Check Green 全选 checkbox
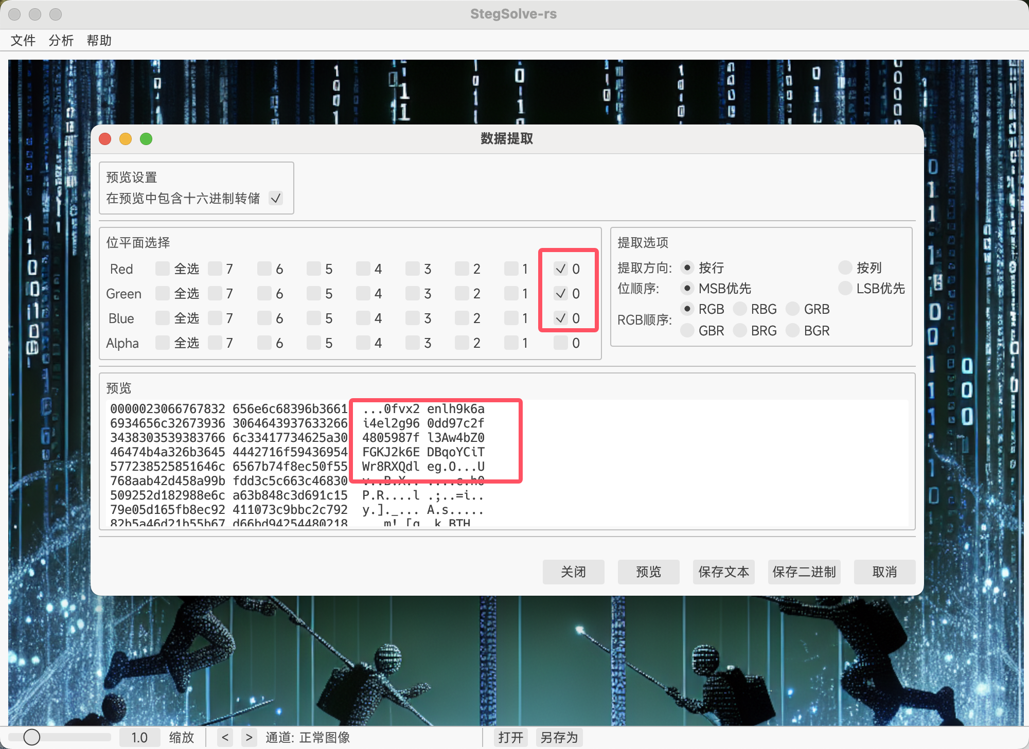This screenshot has height=749, width=1029. pyautogui.click(x=163, y=293)
